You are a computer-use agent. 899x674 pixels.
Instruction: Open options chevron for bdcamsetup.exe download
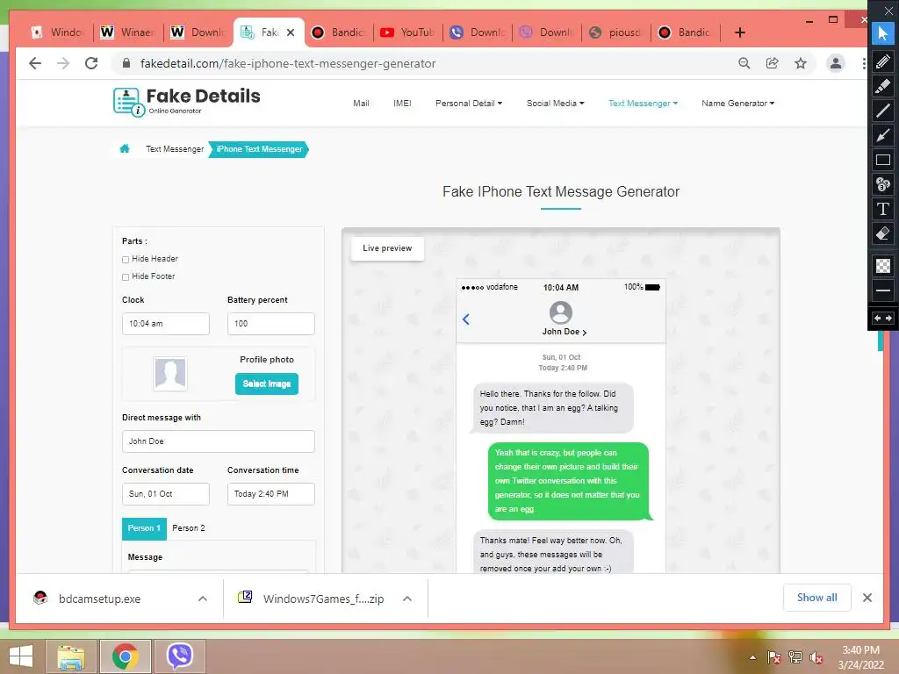pos(203,599)
